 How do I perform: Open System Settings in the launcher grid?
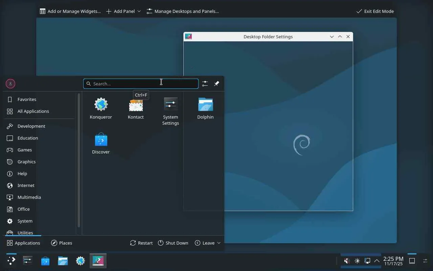170,111
